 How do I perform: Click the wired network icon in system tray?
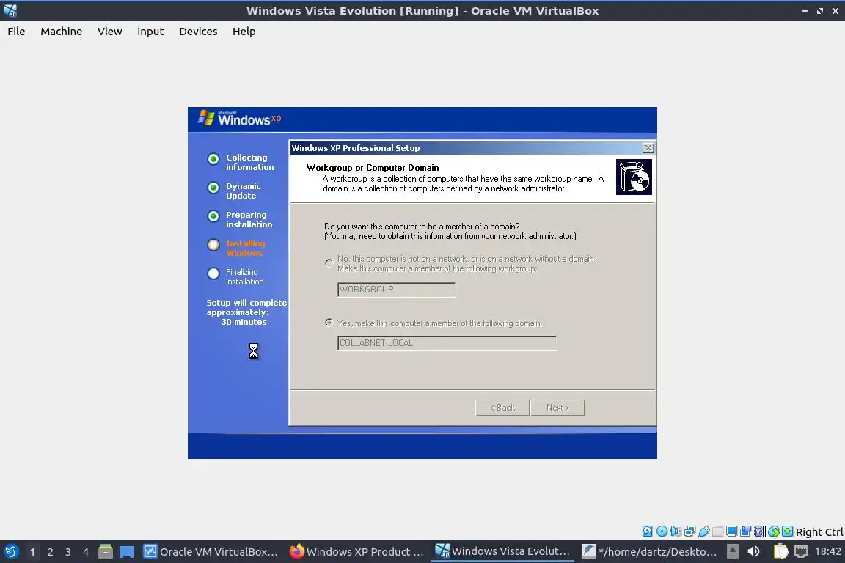pos(801,552)
